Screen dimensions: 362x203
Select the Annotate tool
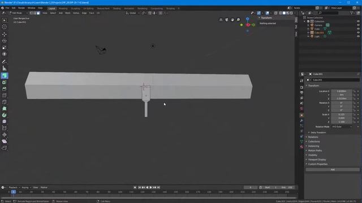click(5, 61)
